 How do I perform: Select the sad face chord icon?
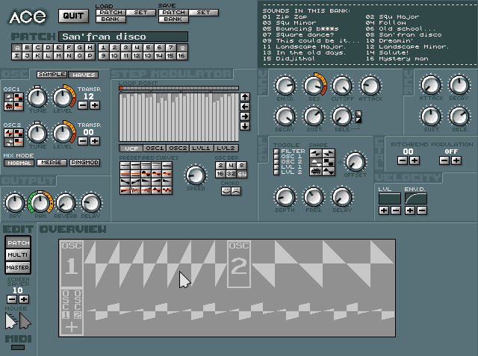point(237,191)
